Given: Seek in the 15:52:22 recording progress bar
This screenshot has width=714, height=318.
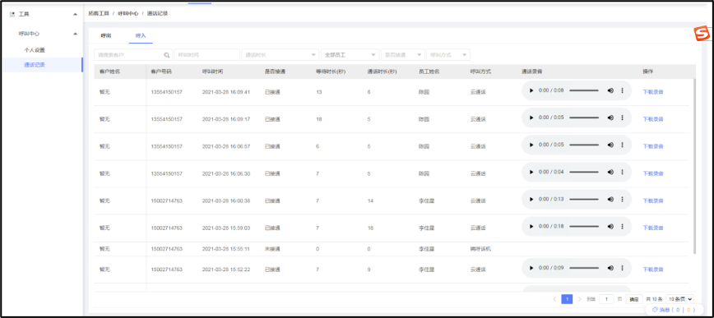Looking at the screenshot, I should click(x=584, y=268).
